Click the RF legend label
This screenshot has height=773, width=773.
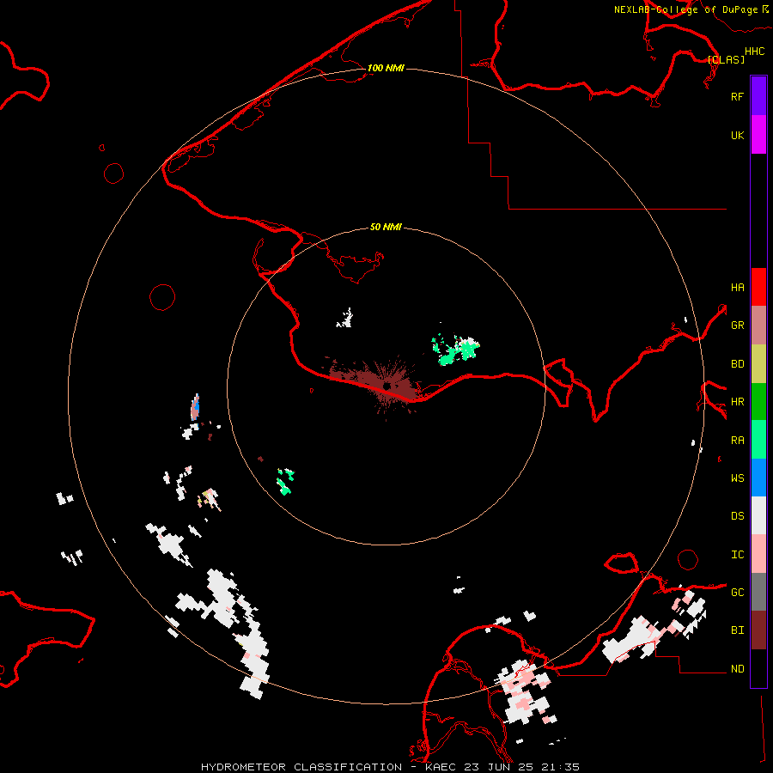[x=737, y=96]
